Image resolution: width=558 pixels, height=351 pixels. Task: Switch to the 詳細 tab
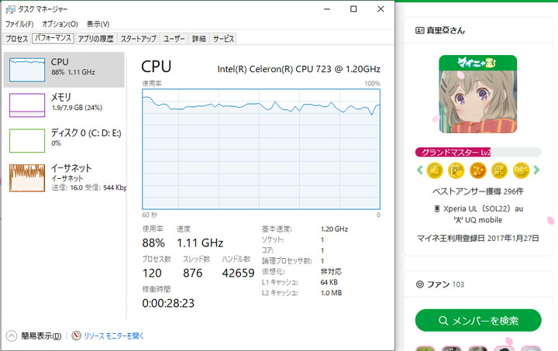click(x=199, y=39)
